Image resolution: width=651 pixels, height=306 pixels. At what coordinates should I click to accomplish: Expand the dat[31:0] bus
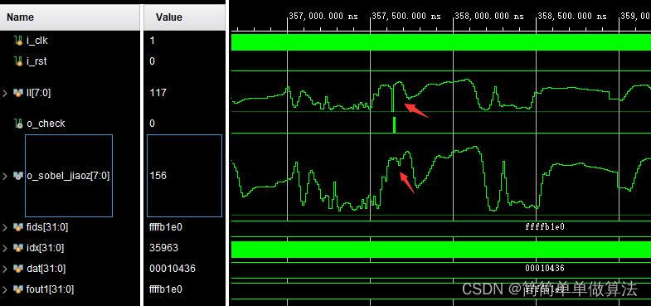click(5, 269)
